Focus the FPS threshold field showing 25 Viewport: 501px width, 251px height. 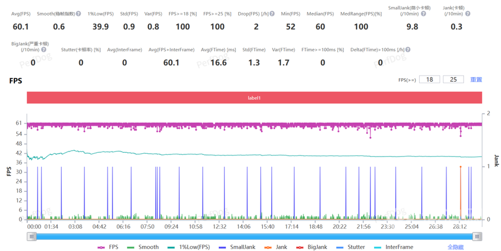pos(453,79)
